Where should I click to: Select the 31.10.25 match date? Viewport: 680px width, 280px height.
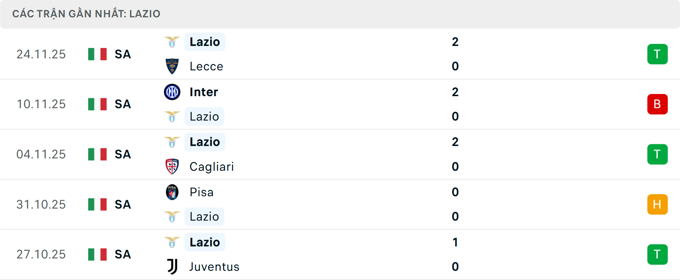coord(41,204)
